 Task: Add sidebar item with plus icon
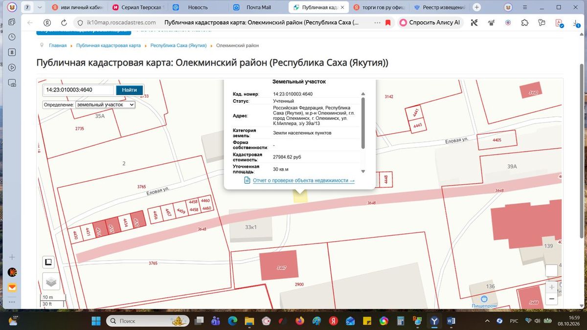pyautogui.click(x=12, y=257)
